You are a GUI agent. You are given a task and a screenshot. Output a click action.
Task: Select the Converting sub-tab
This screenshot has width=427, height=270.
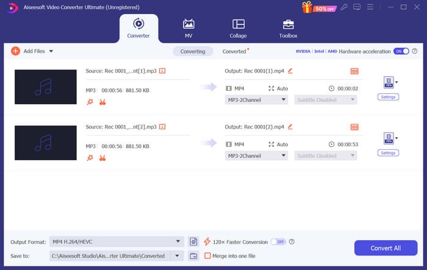(x=193, y=51)
